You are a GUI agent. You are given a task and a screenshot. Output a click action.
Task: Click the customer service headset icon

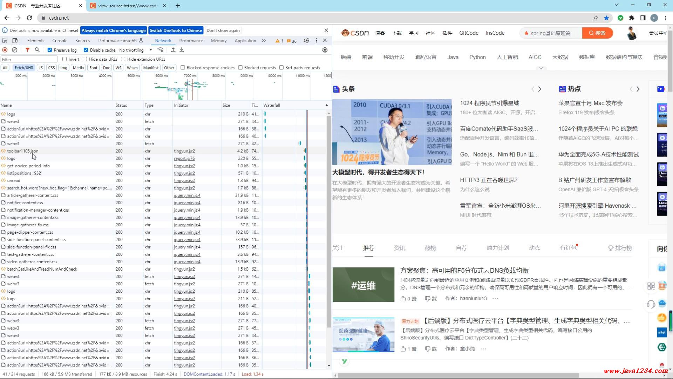click(x=651, y=304)
